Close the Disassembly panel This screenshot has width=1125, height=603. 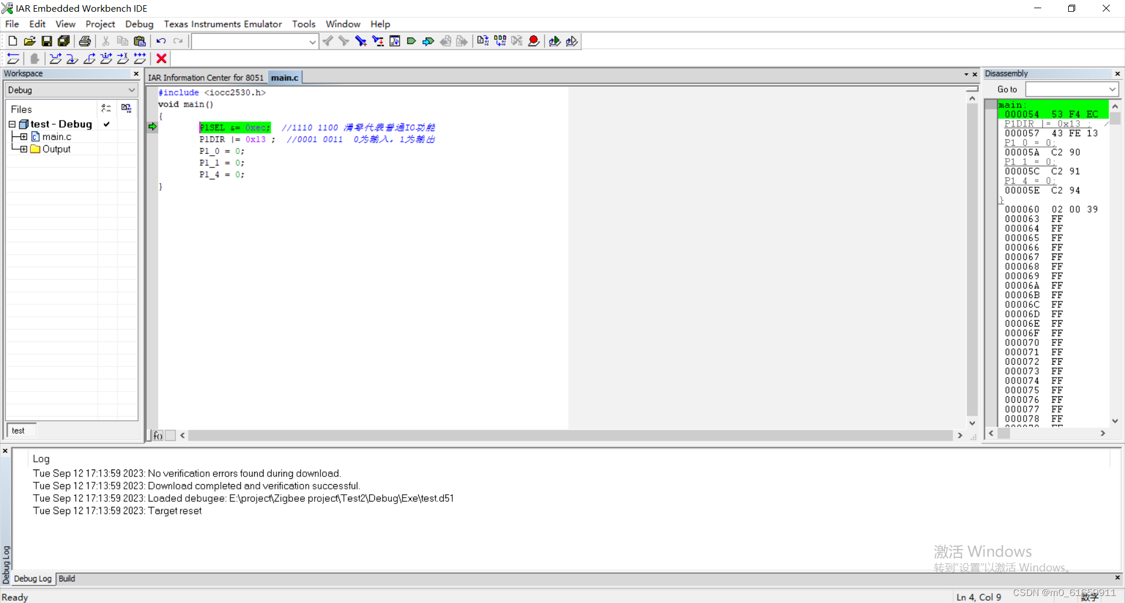(1117, 74)
